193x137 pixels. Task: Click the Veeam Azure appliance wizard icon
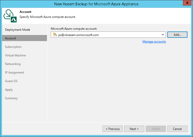coord(10,16)
